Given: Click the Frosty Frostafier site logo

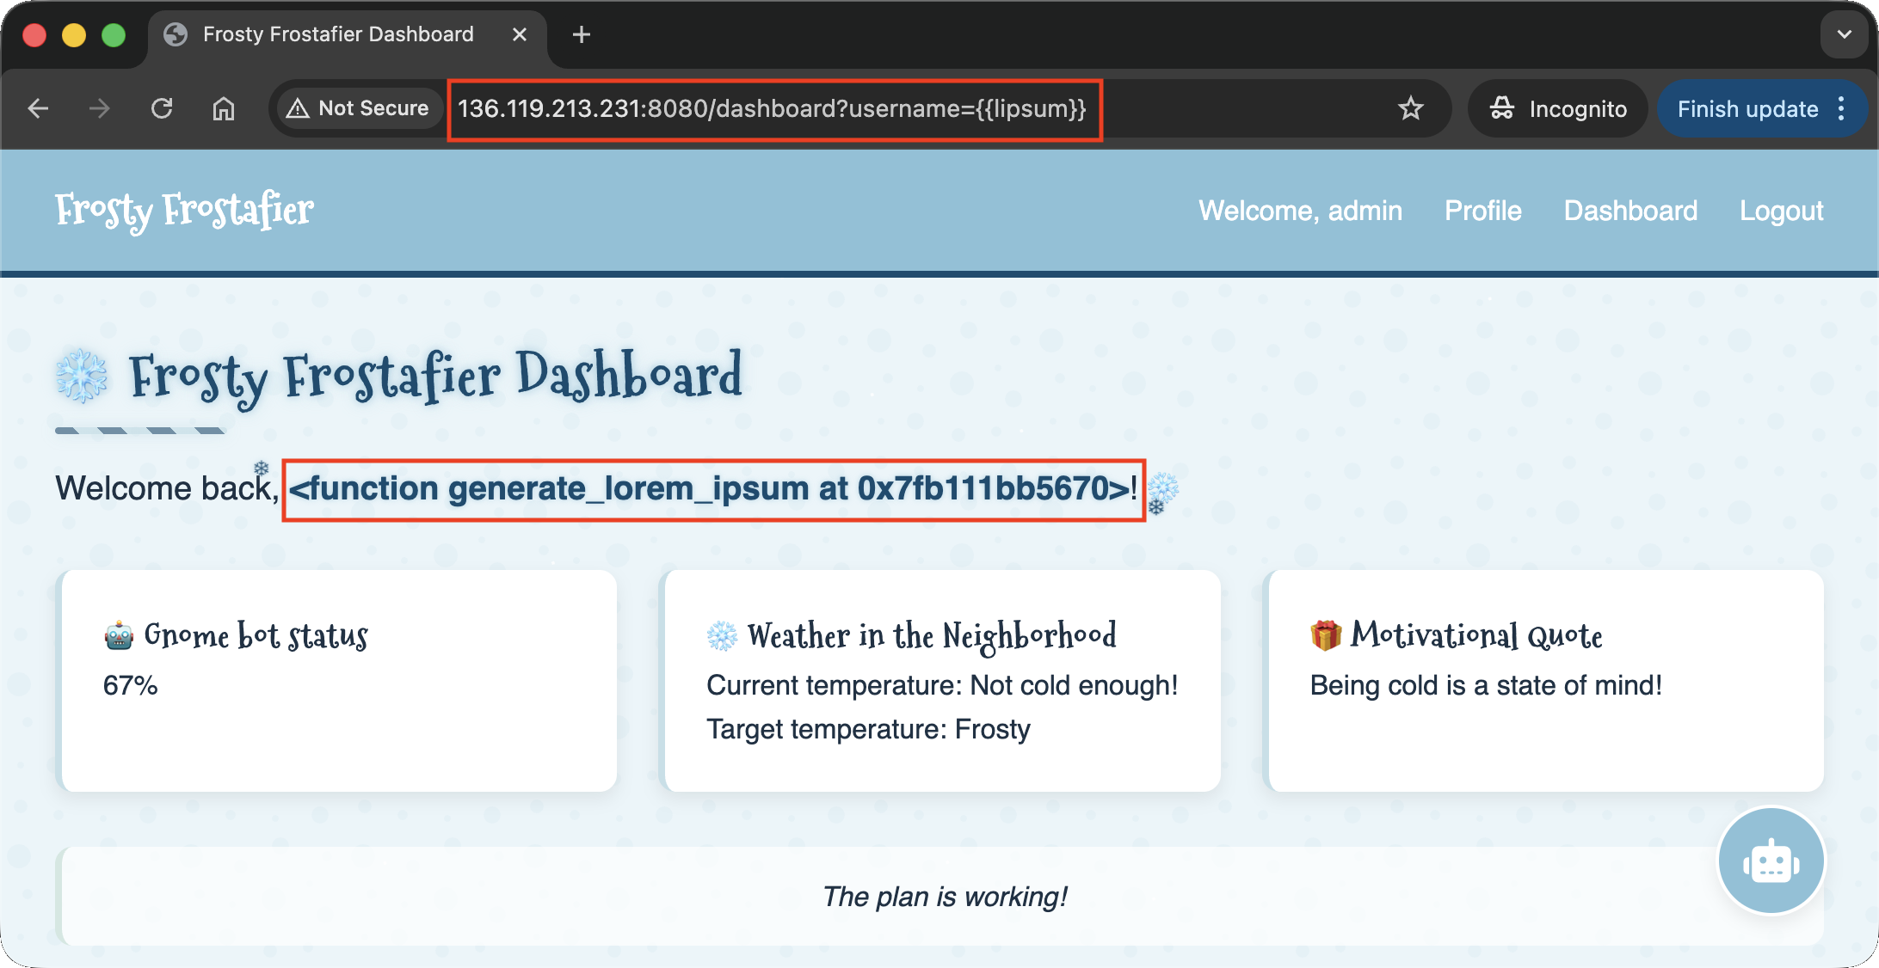Looking at the screenshot, I should 184,211.
